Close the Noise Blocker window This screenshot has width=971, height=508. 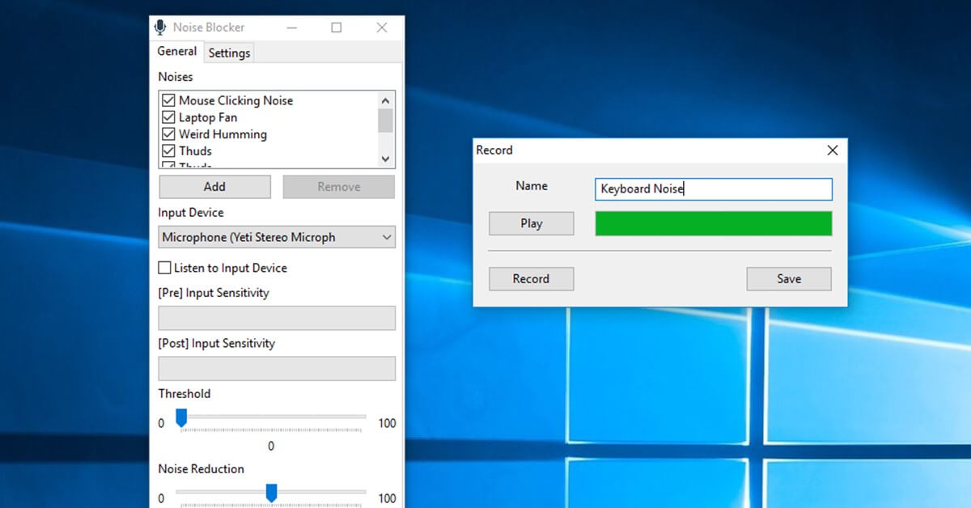point(382,28)
